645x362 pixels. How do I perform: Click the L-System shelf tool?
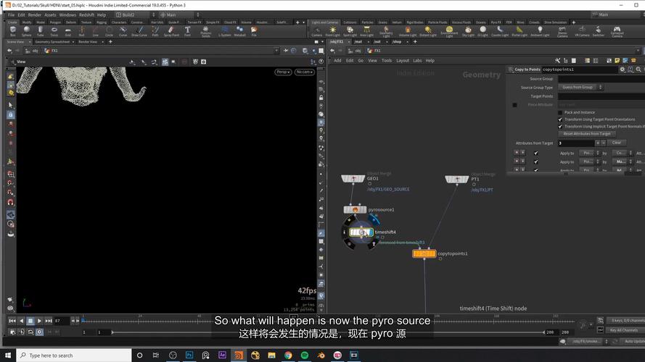click(x=223, y=31)
